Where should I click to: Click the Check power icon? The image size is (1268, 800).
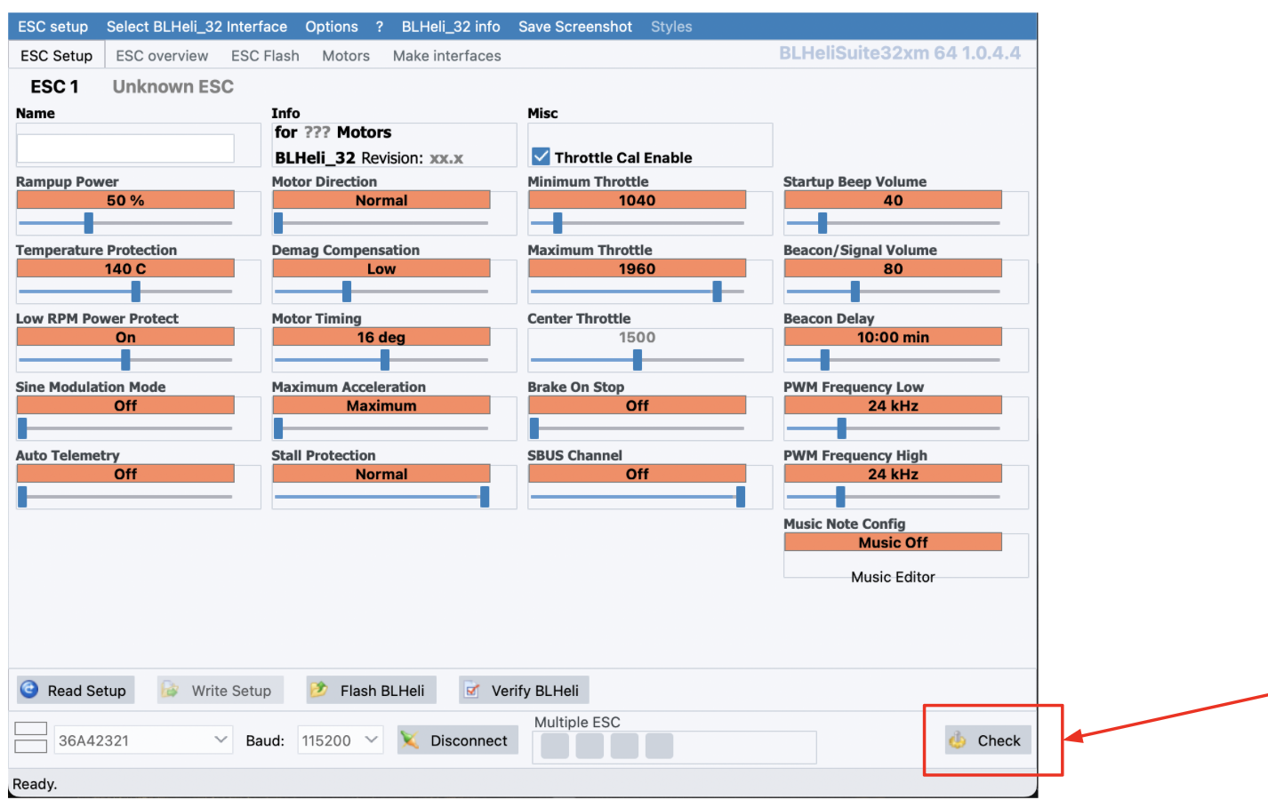click(x=958, y=740)
